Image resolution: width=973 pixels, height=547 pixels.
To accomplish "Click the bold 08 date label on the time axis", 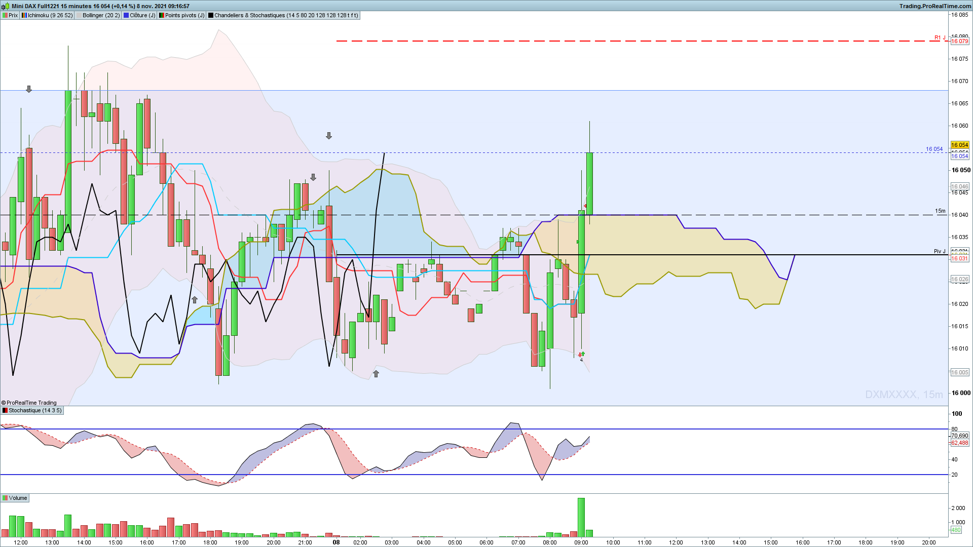I will (x=336, y=542).
